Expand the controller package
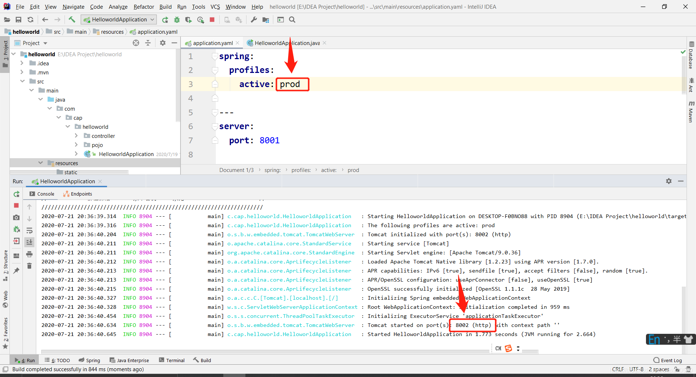 click(x=76, y=136)
